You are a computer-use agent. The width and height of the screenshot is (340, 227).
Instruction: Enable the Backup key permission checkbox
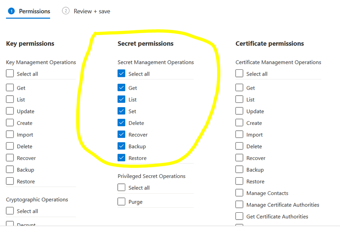pyautogui.click(x=10, y=170)
